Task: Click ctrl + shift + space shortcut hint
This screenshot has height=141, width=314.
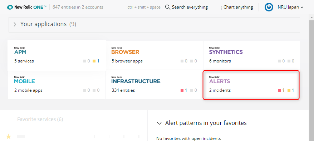Action: click(x=144, y=7)
